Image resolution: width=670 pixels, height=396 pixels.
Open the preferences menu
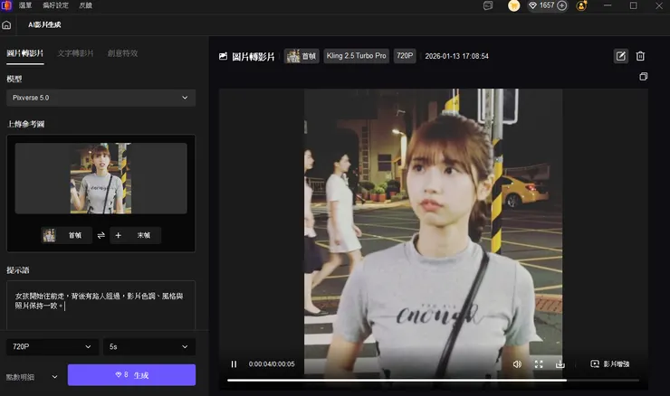(55, 5)
